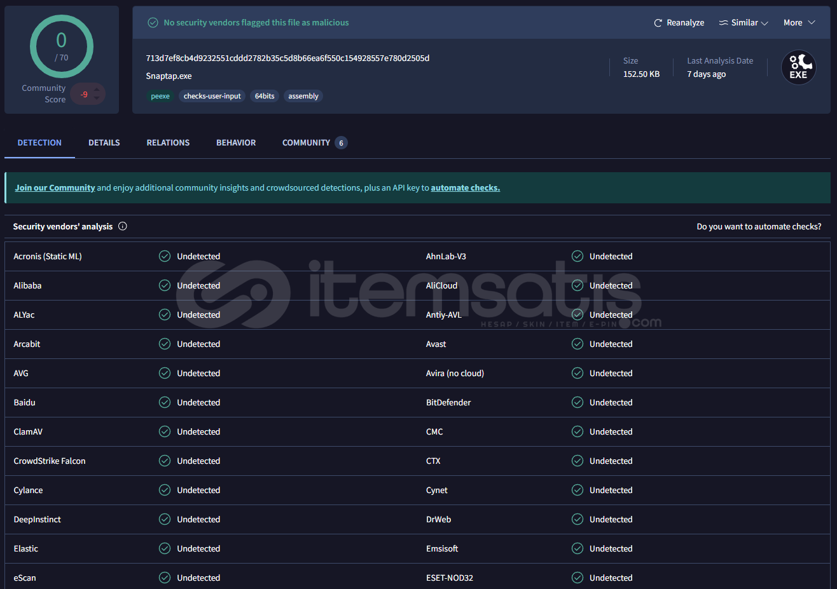This screenshot has height=589, width=837.
Task: Select the DeepInstinct vendor name
Action: [38, 520]
